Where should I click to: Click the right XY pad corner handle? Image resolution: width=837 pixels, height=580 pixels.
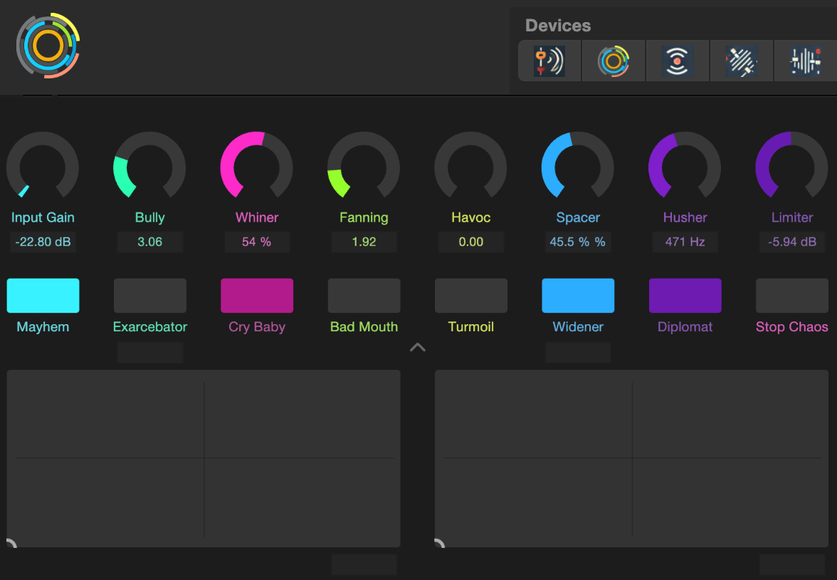tap(439, 543)
